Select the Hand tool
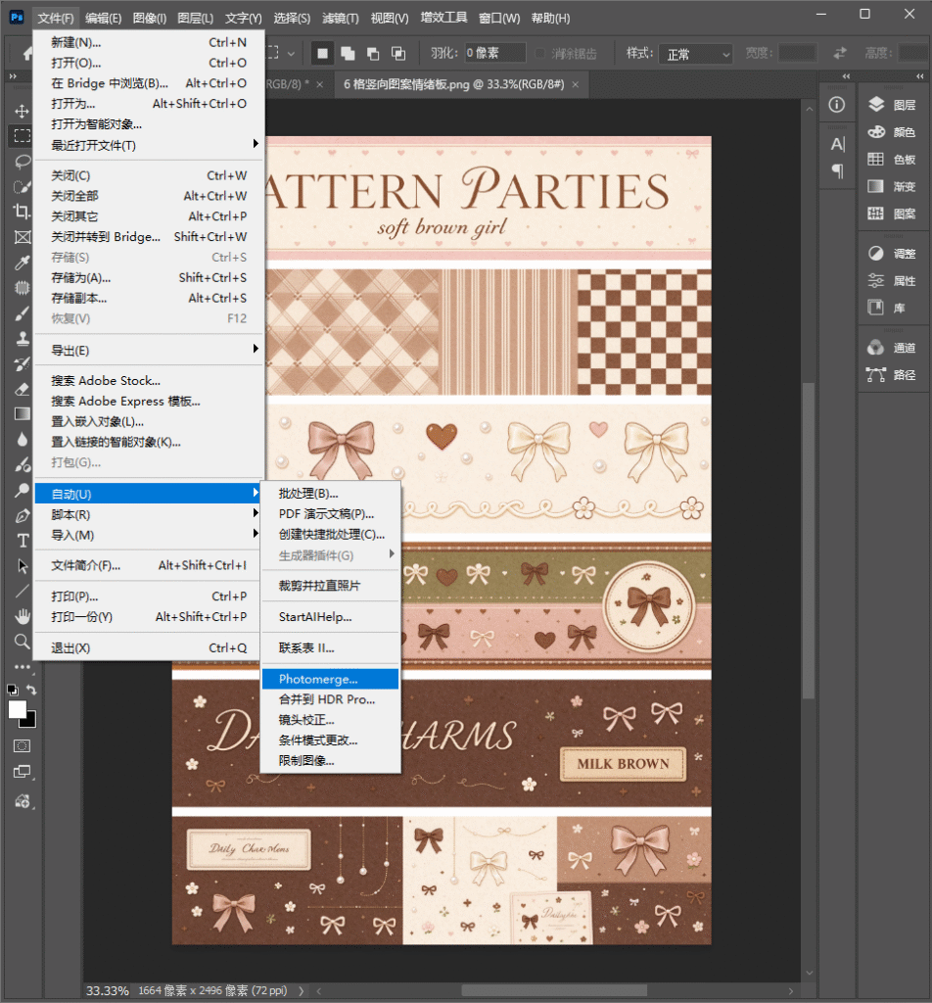 coord(23,616)
